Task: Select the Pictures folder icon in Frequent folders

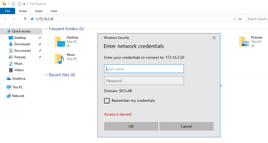Action: coord(244,42)
